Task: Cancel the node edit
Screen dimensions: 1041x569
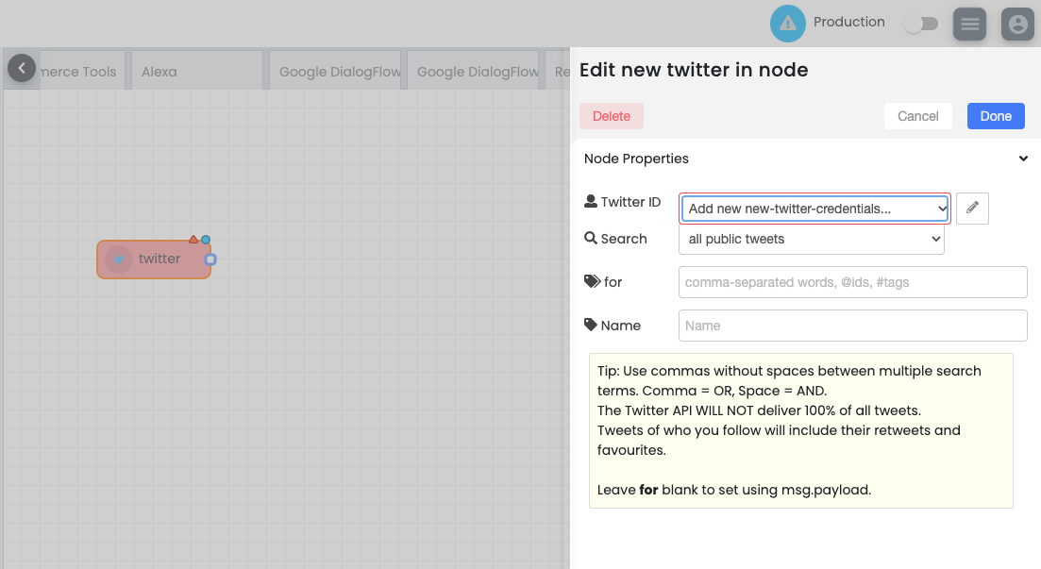Action: tap(918, 116)
